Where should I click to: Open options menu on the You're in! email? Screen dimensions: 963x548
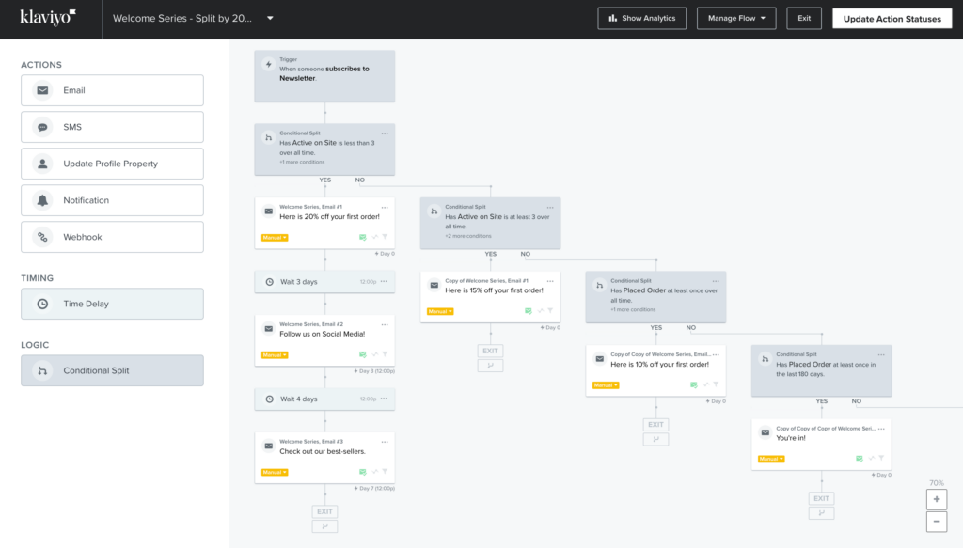pos(881,428)
